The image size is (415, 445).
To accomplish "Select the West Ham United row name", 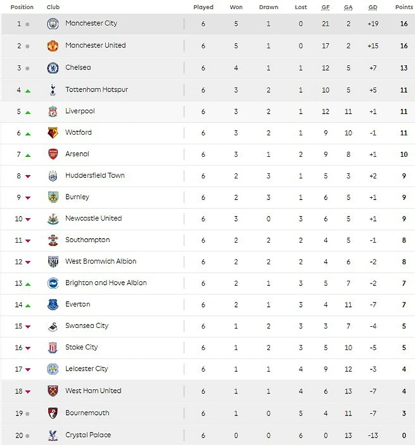I will click(93, 391).
